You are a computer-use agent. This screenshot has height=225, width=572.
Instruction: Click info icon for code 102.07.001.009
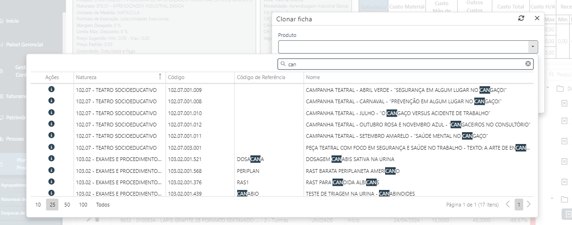[52, 90]
